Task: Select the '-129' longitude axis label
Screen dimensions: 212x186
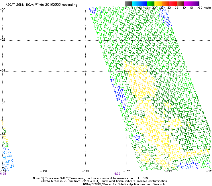Action: coord(85,171)
